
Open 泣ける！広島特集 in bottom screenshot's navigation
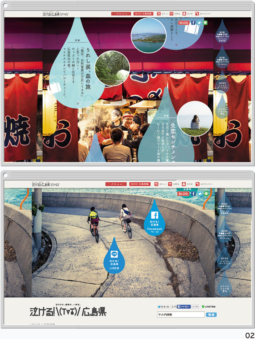139,184
